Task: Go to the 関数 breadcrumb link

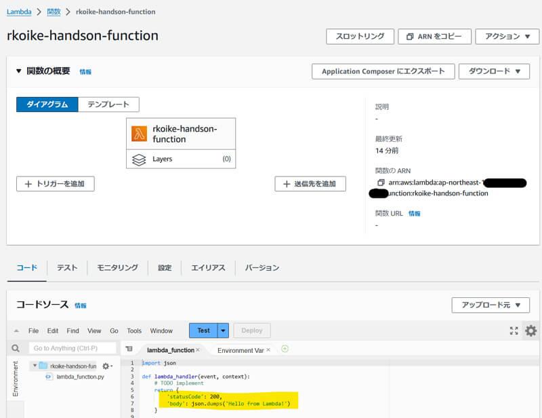Action: [54, 12]
